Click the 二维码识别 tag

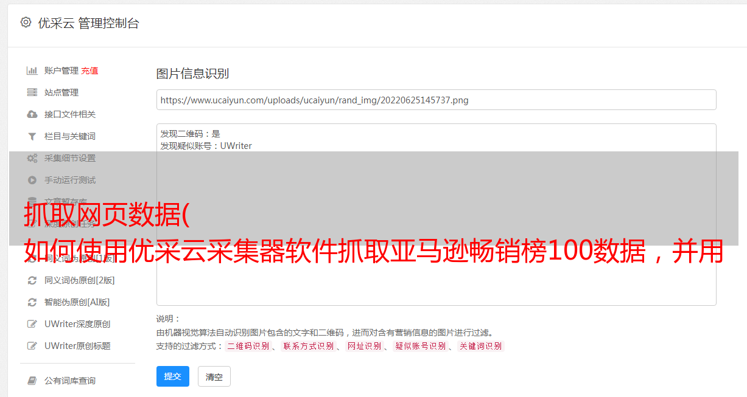[248, 346]
